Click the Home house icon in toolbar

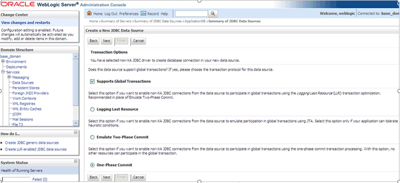pyautogui.click(x=89, y=13)
